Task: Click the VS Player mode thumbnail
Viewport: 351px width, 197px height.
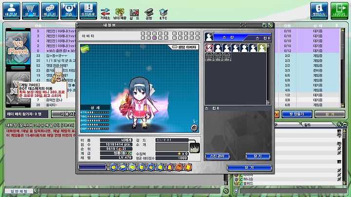Action: tap(18, 48)
